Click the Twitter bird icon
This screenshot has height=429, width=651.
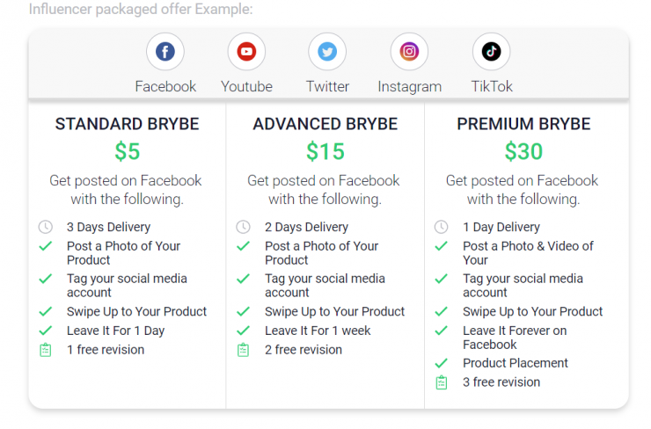coord(327,52)
